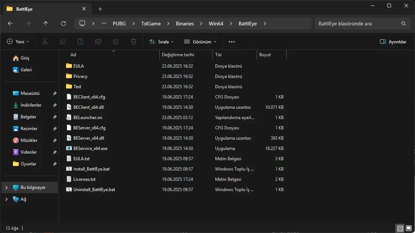The height and width of the screenshot is (233, 415).
Task: Click the Delete trash can icon
Action: [x=134, y=42]
